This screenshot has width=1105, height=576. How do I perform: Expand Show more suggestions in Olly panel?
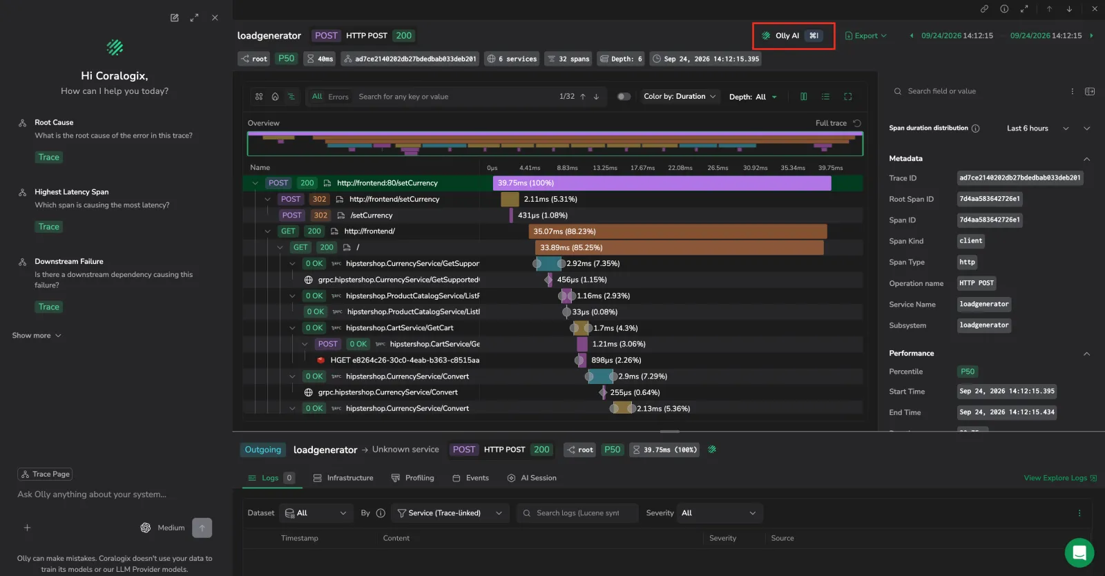point(37,336)
